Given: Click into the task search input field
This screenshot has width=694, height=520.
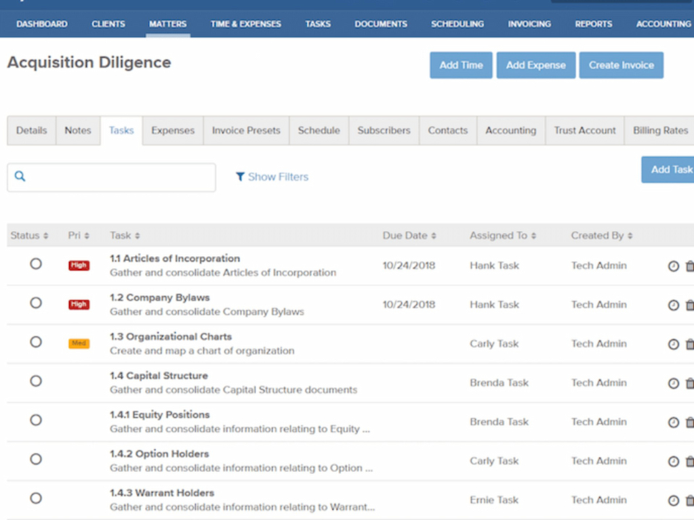Looking at the screenshot, I should tap(119, 177).
